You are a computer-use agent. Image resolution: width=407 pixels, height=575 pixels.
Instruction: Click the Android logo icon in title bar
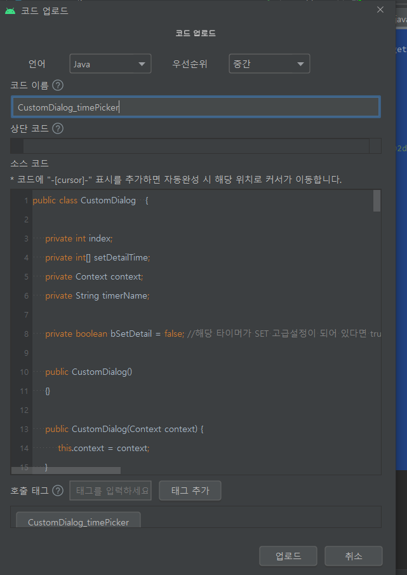(x=10, y=11)
